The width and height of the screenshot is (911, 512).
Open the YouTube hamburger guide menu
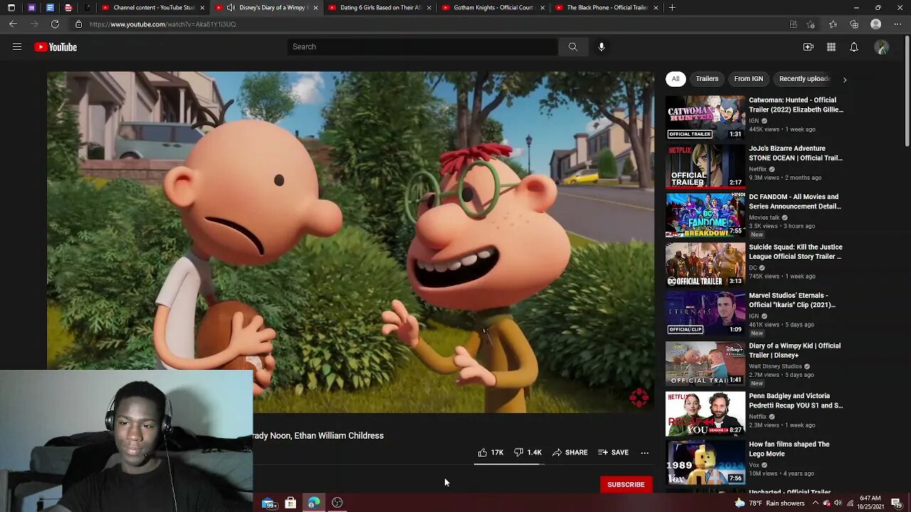point(17,47)
